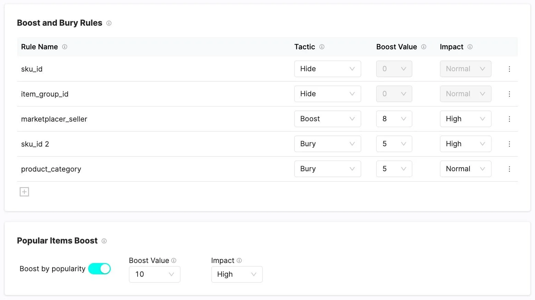
Task: Add a new rule with plus icon
Action: point(24,192)
